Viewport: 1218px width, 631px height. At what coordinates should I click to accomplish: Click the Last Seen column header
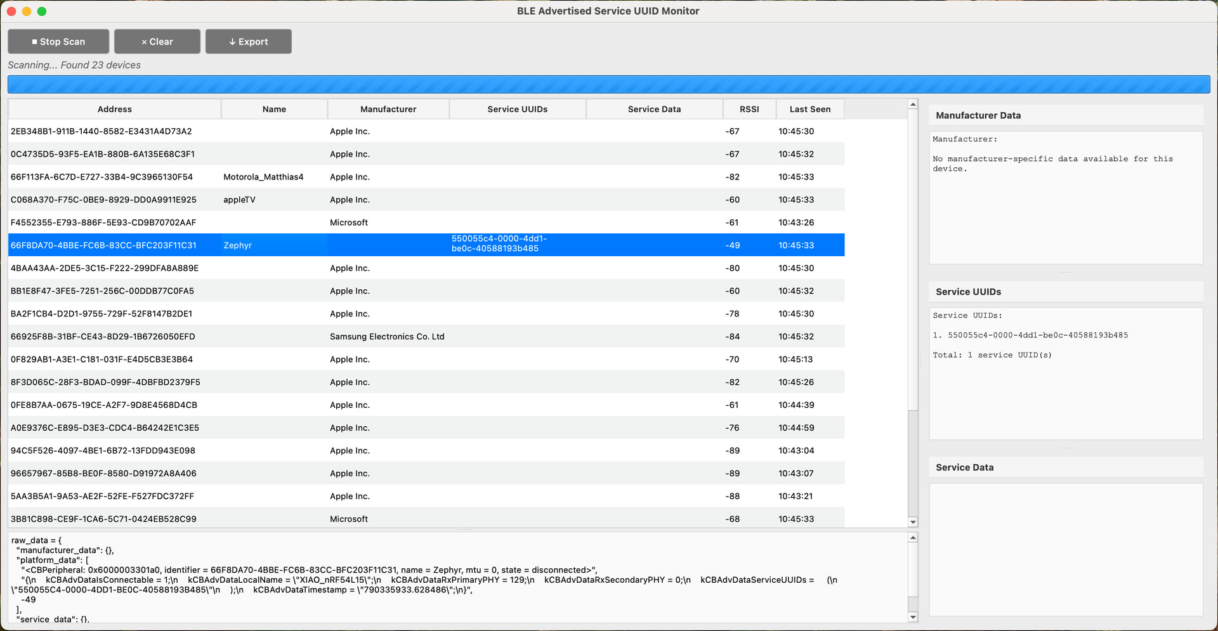[809, 109]
